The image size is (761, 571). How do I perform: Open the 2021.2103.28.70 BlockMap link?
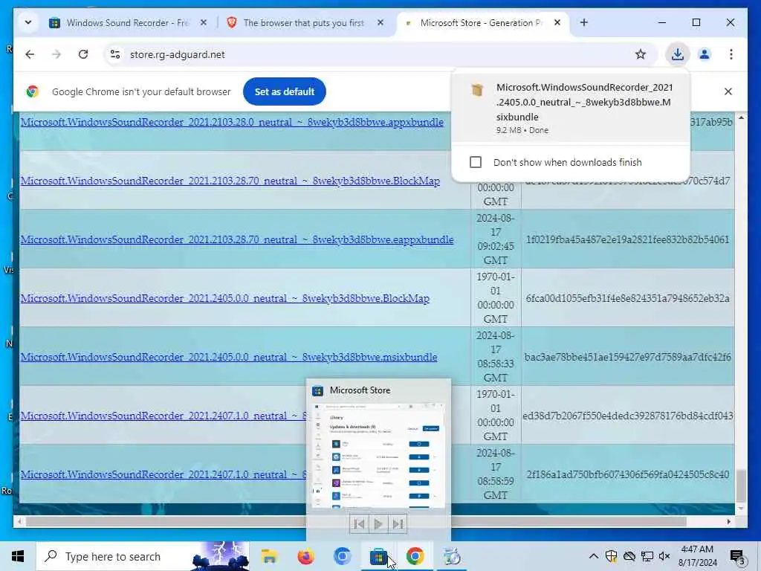[x=230, y=181]
